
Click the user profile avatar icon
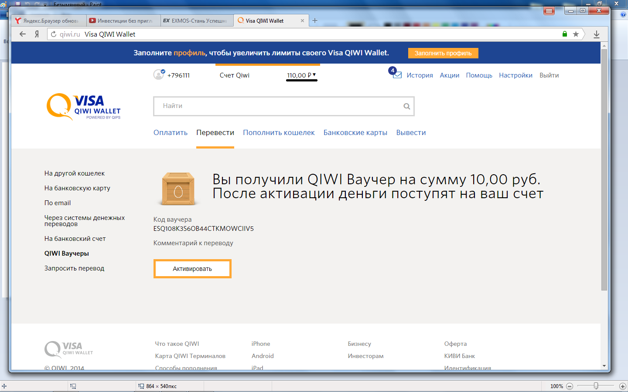(159, 74)
